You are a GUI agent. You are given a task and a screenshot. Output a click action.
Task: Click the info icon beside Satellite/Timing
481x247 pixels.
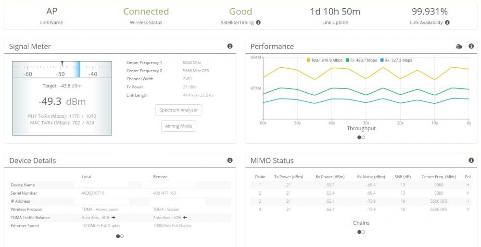[258, 23]
